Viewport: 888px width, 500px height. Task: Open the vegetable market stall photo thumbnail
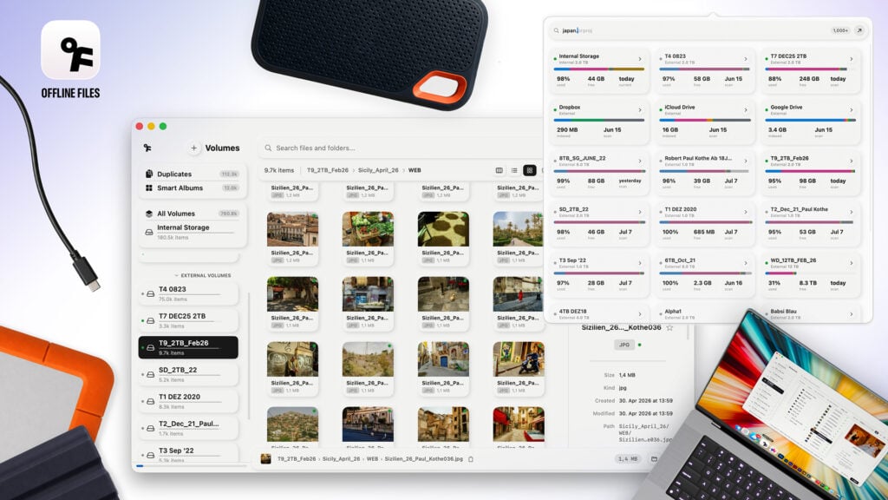tap(368, 229)
